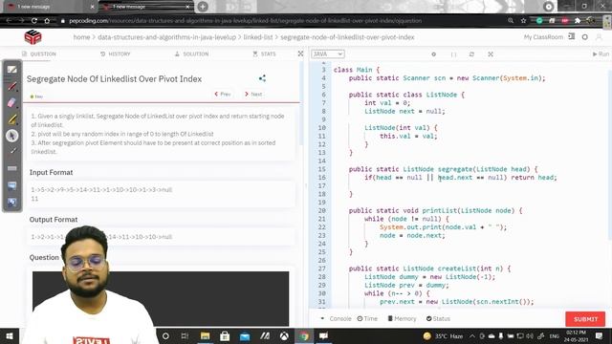612x344 pixels.
Task: Click the red SUBMIT button
Action: coord(585,319)
